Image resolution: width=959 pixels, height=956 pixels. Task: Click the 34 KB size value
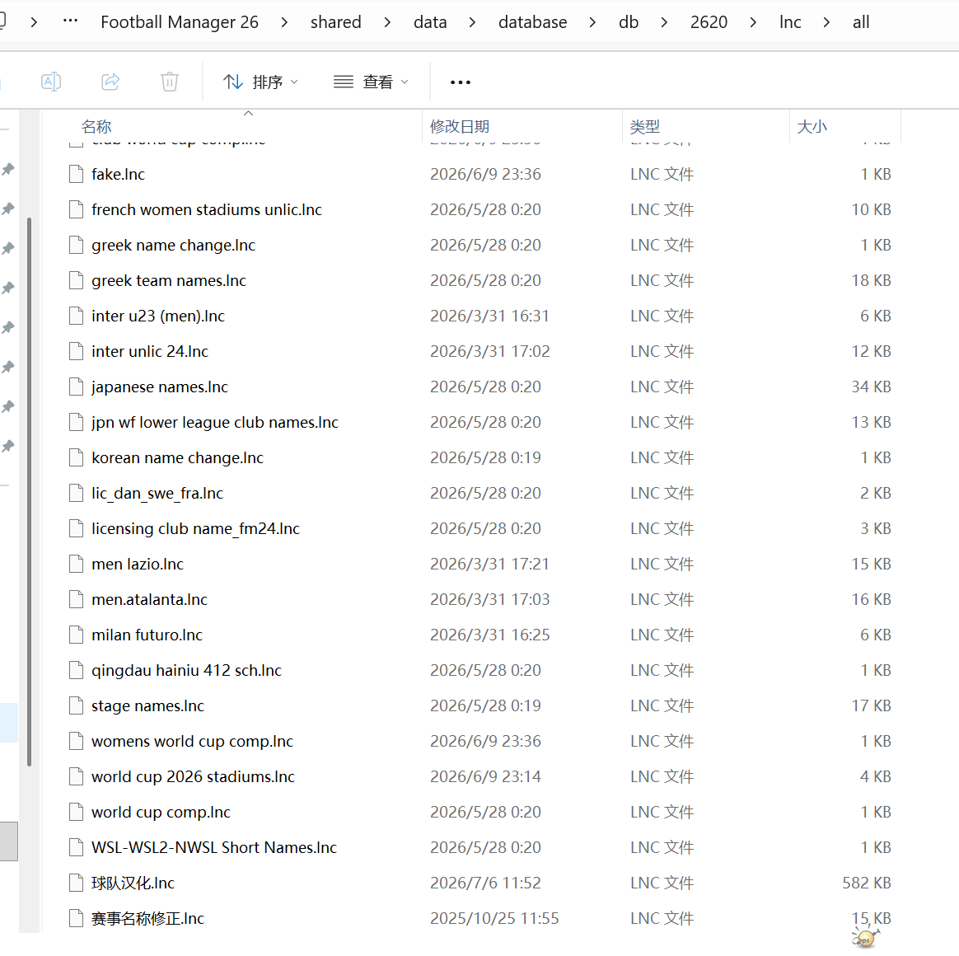point(871,387)
